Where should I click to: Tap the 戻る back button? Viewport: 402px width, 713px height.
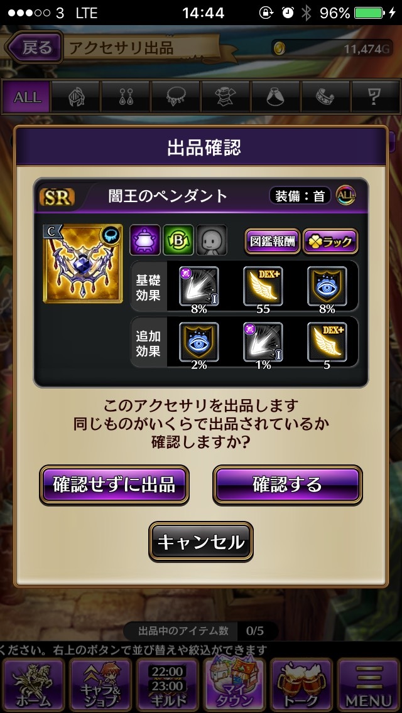34,47
